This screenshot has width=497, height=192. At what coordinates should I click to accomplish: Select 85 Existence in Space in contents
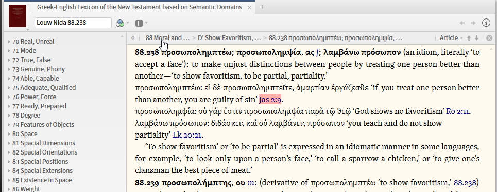42,180
